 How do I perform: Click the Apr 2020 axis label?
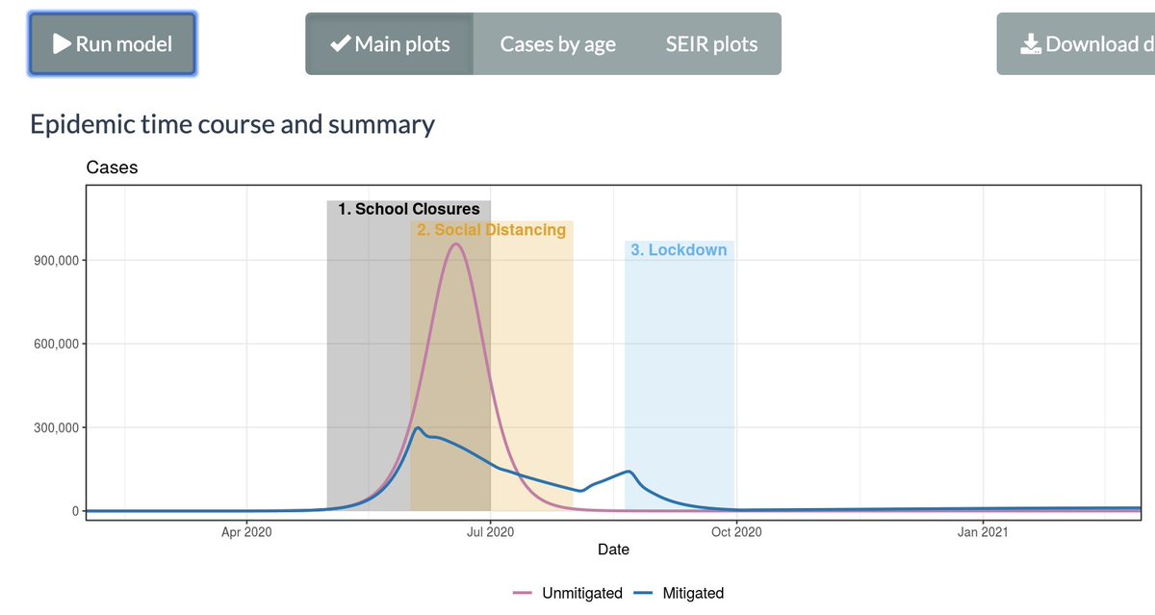(x=246, y=531)
